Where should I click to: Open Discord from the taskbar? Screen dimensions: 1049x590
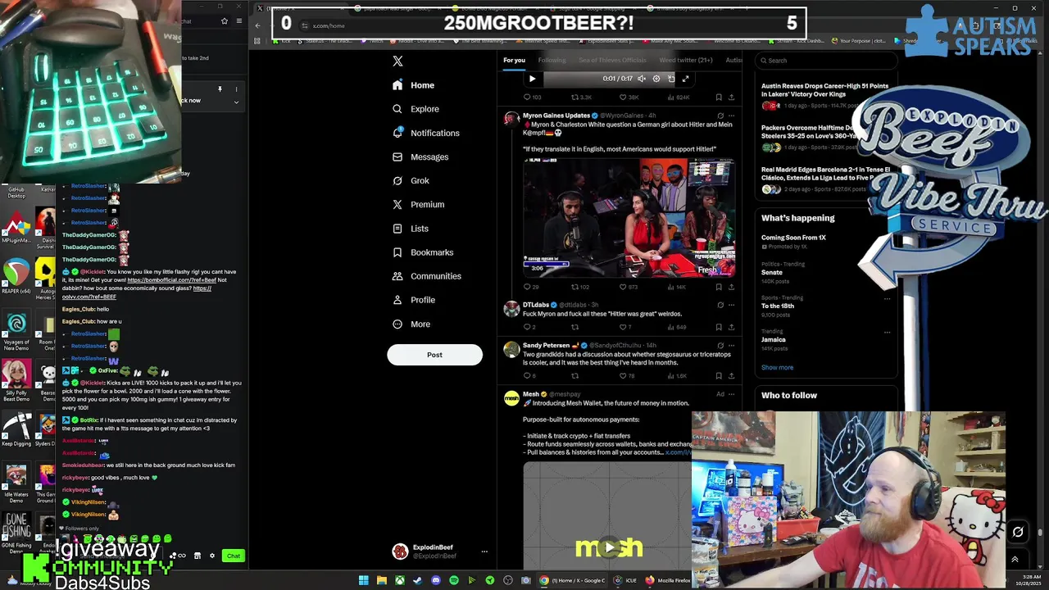pyautogui.click(x=435, y=580)
